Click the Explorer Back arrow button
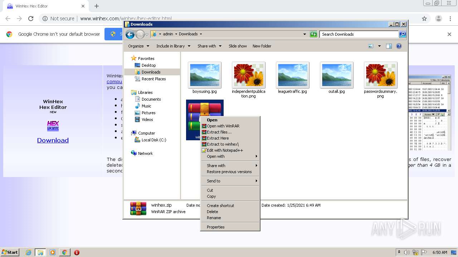Viewport: 458px width, 257px height. click(x=130, y=34)
